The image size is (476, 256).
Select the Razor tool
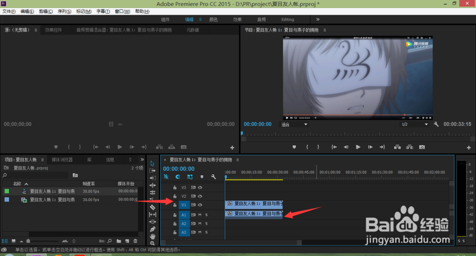[152, 207]
